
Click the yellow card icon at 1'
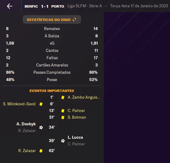click(x=63, y=97)
